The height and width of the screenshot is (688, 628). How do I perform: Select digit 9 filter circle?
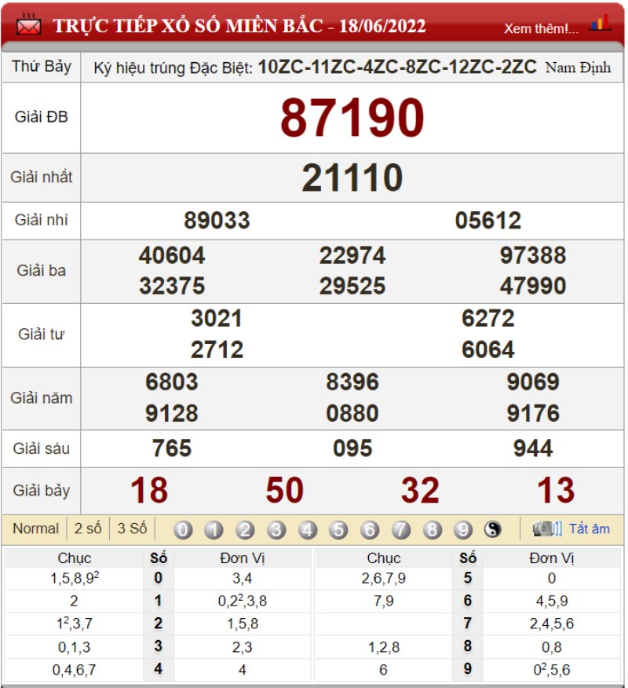463,529
